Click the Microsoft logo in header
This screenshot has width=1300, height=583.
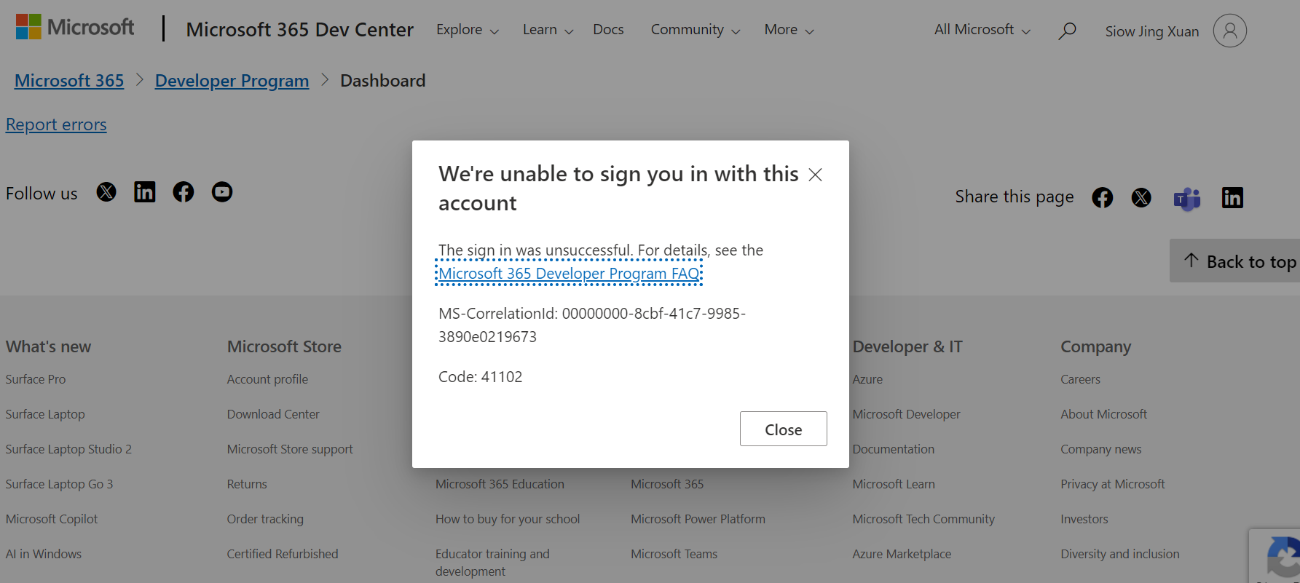pos(75,28)
